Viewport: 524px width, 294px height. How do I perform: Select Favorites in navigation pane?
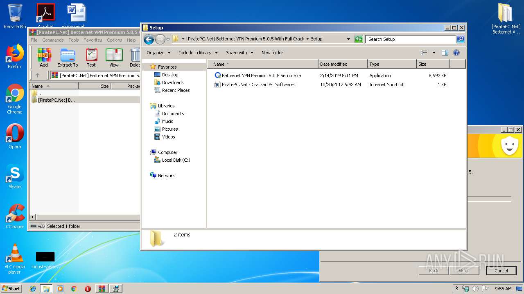tap(167, 67)
